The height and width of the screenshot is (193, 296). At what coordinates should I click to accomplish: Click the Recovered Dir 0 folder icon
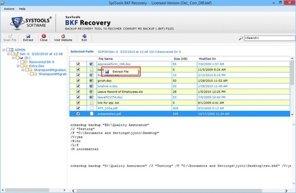click(26, 62)
